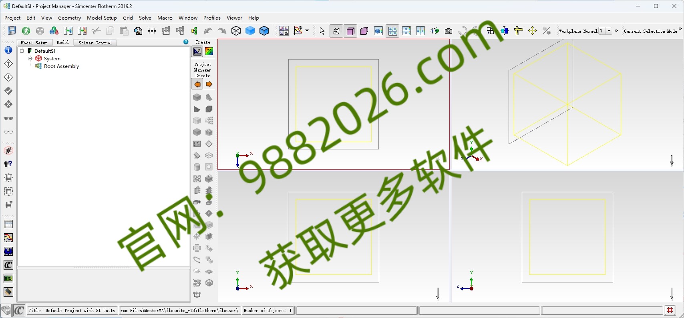This screenshot has width=684, height=318.
Task: Click the yellow four-arrow move icon
Action: pyautogui.click(x=532, y=31)
